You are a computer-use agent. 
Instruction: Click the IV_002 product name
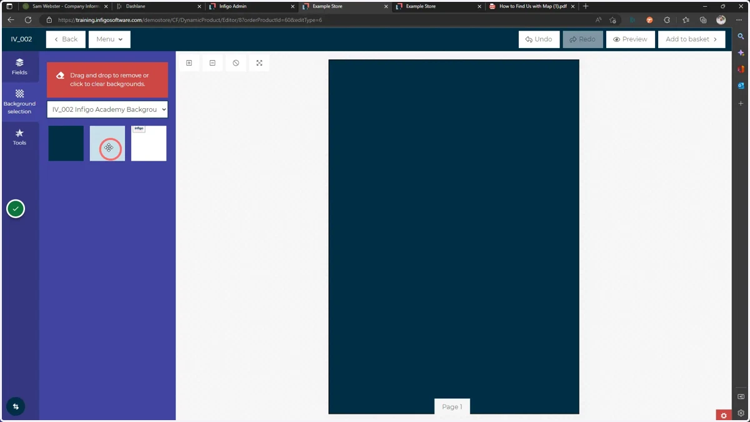[21, 39]
